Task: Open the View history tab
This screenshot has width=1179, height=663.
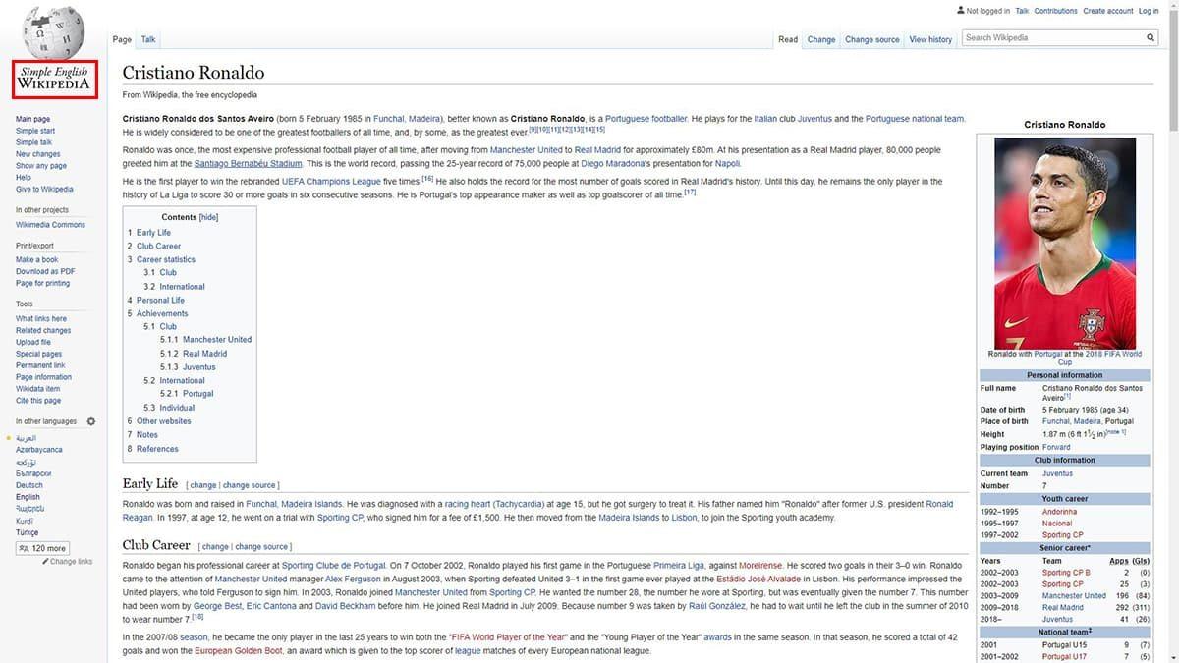Action: click(x=929, y=39)
